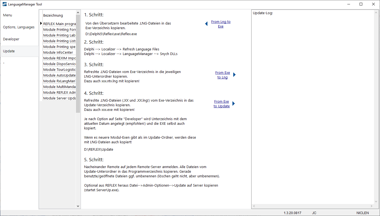Click the JC status bar entry
380x216 pixels.
coord(314,213)
